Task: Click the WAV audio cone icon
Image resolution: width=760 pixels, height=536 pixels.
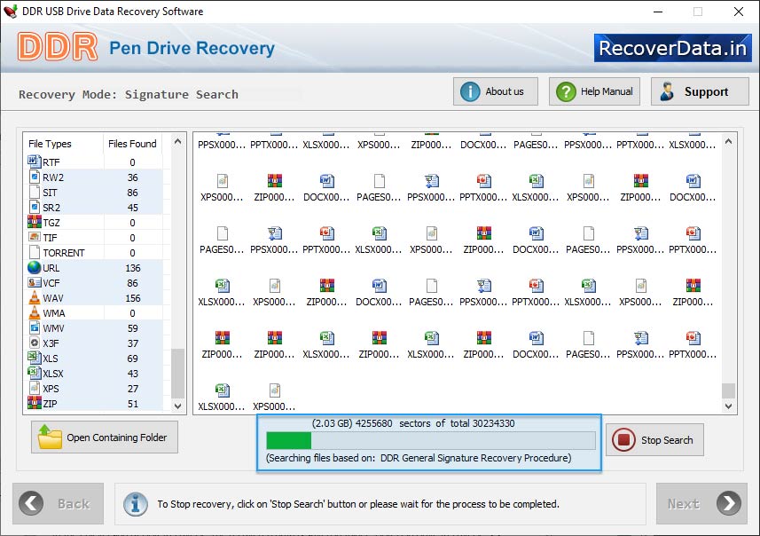Action: pos(34,297)
